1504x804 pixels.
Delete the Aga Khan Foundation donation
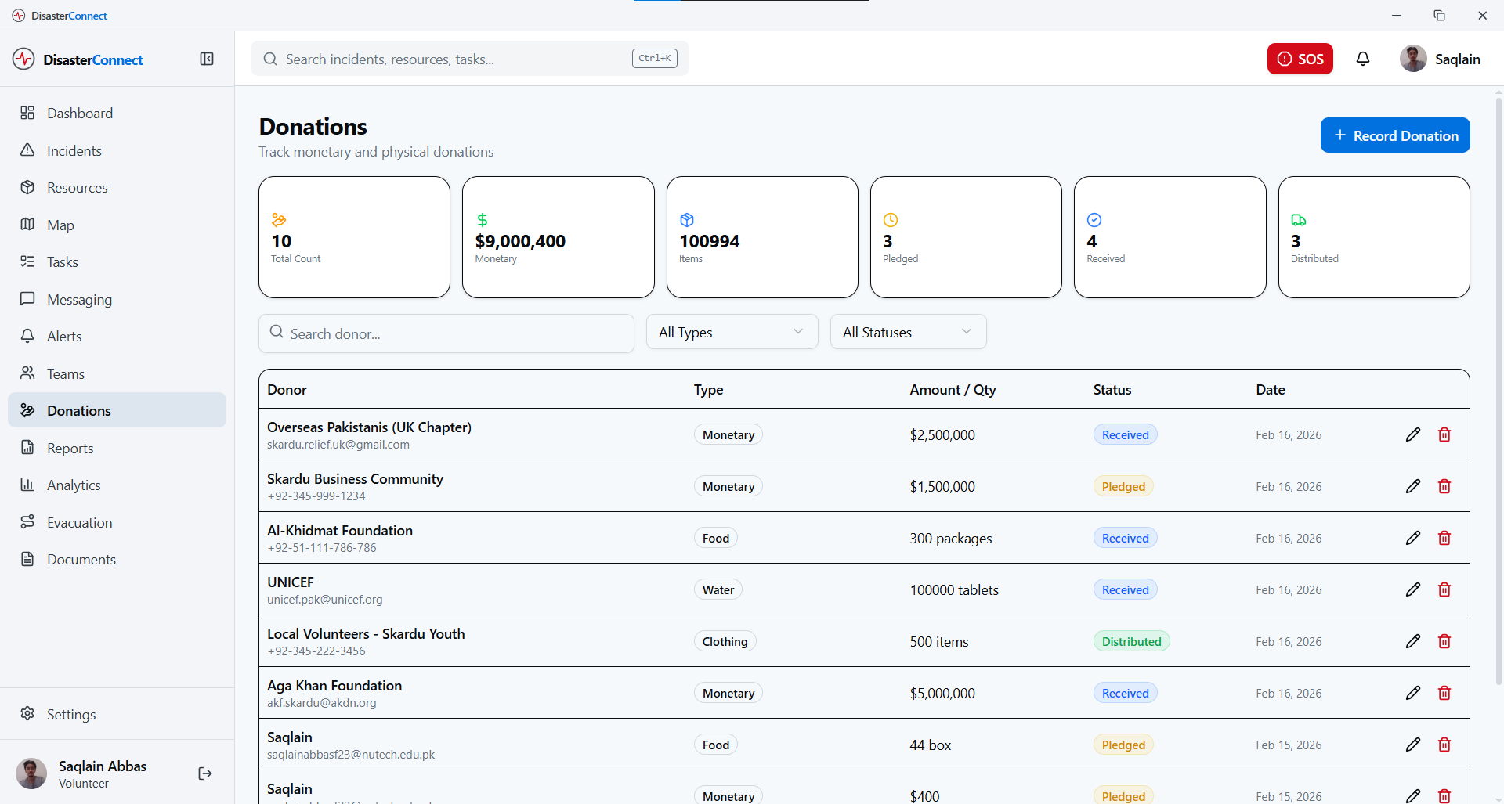click(1444, 693)
